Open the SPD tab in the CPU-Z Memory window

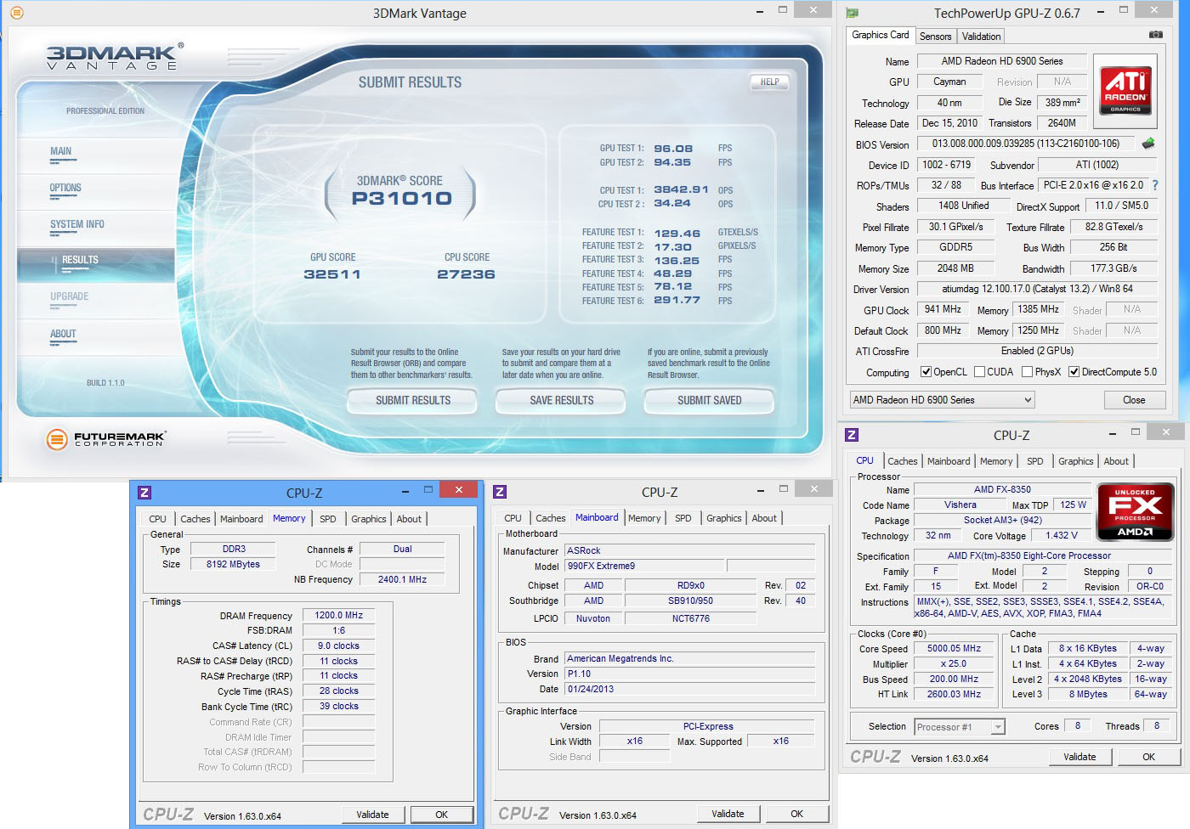coord(328,519)
